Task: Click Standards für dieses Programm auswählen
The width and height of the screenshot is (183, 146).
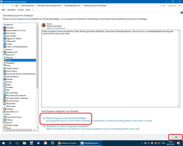Action: point(67,126)
